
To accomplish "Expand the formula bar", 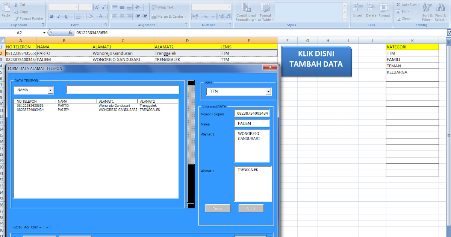I will click(449, 33).
